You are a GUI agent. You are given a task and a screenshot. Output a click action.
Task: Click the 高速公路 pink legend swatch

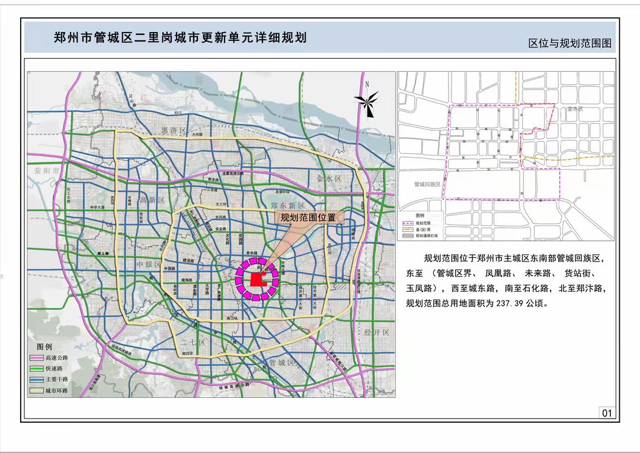40,358
